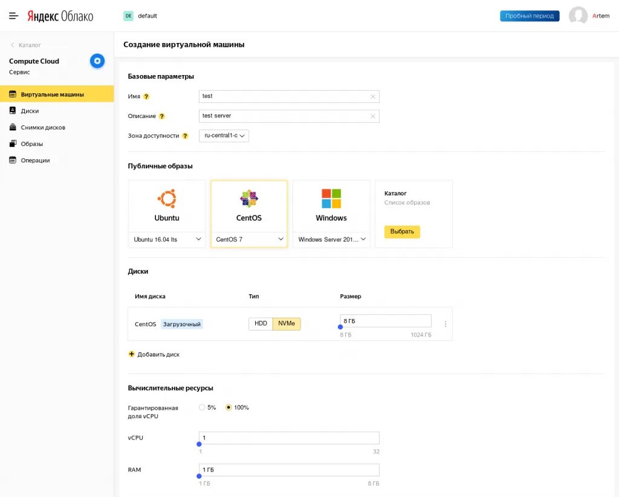Image resolution: width=619 pixels, height=497 pixels.
Task: Select the Windows logo image
Action: click(331, 199)
